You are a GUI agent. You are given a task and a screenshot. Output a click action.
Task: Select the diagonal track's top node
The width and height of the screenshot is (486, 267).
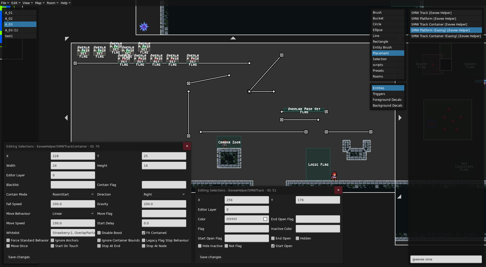[282, 55]
